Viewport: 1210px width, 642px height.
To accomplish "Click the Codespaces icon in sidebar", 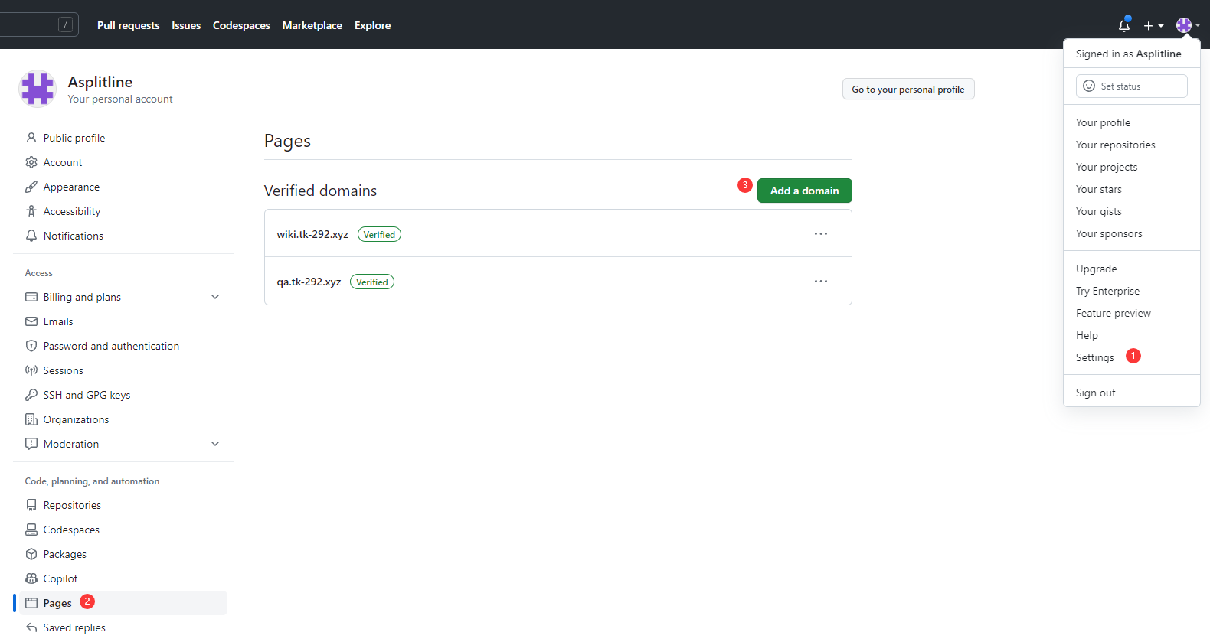I will point(31,530).
